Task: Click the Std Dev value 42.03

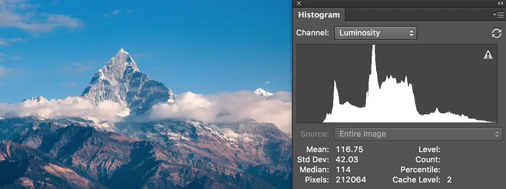Action: [344, 159]
